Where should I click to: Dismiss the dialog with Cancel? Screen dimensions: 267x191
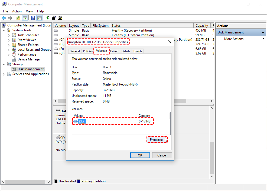tap(162, 155)
